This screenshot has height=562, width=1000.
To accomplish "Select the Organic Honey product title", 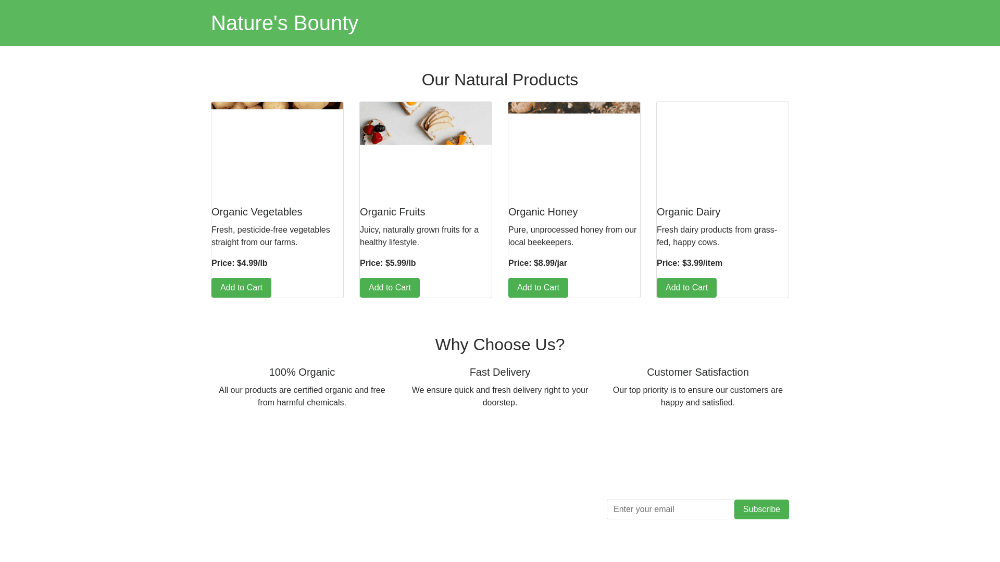I will pyautogui.click(x=543, y=212).
